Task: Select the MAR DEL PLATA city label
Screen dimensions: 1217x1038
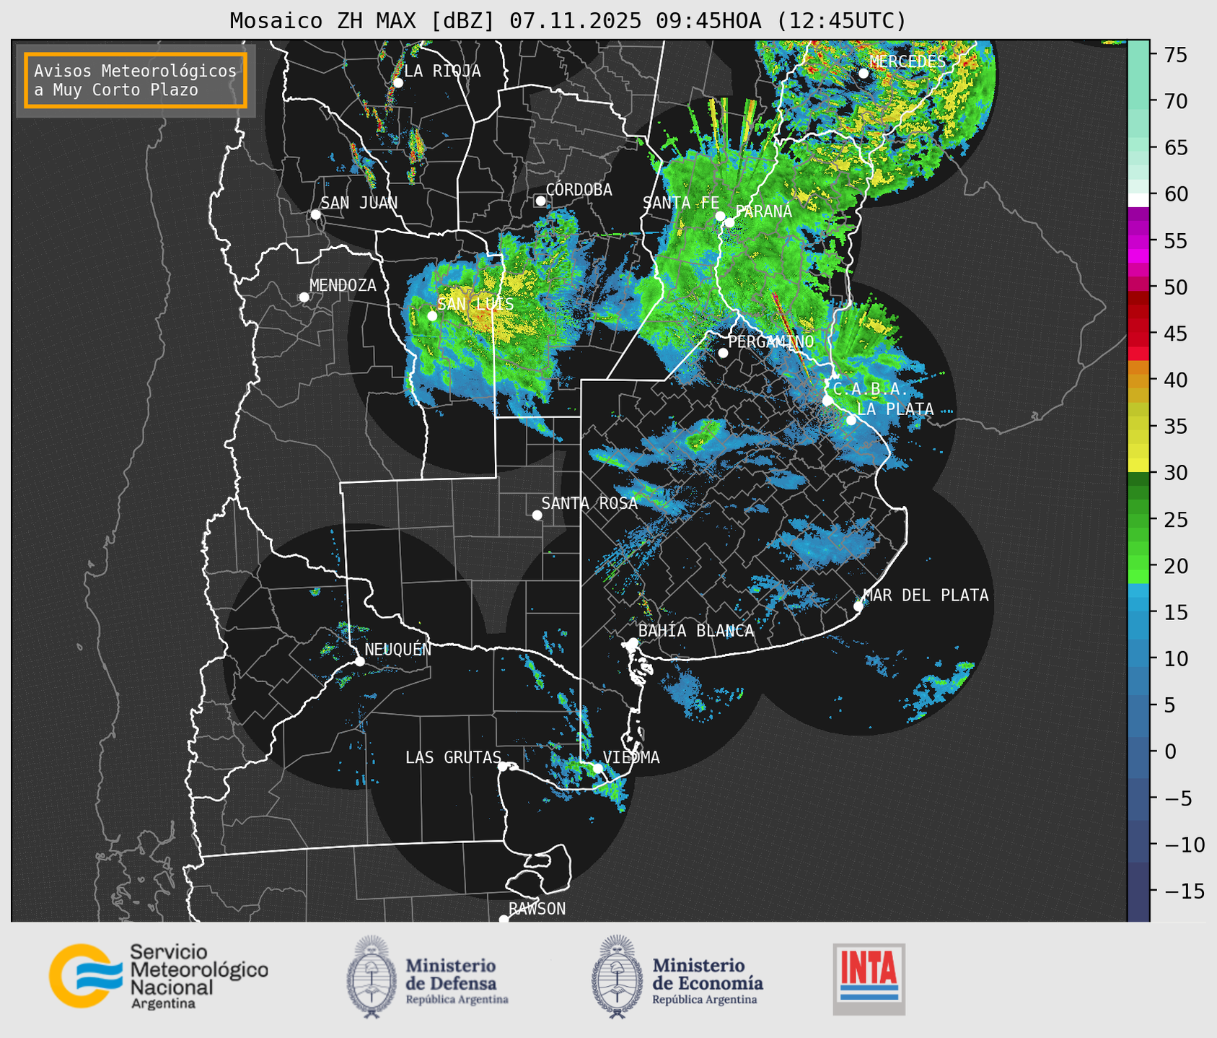Action: [x=926, y=595]
